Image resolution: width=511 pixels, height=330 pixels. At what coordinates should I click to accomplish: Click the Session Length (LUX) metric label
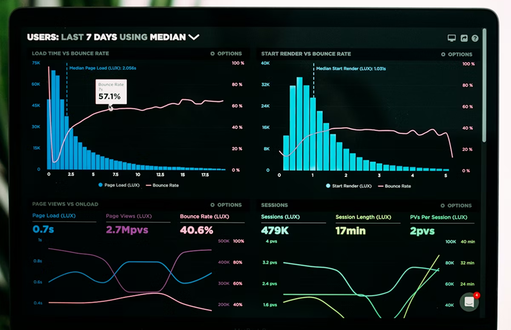(x=363, y=217)
